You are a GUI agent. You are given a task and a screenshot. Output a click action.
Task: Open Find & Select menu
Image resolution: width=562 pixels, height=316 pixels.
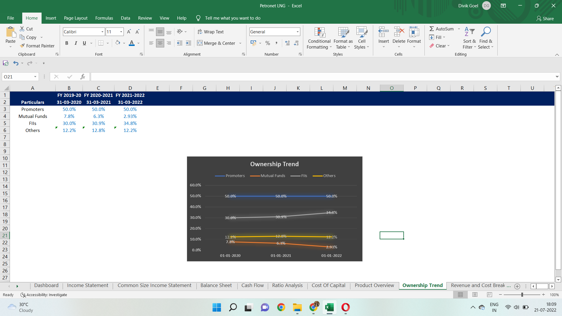pyautogui.click(x=486, y=38)
